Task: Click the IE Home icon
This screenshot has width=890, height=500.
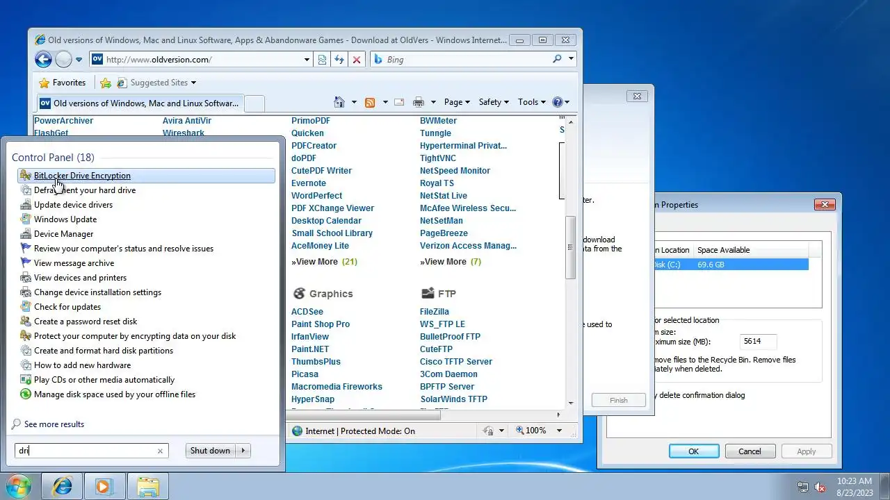Action: (339, 102)
